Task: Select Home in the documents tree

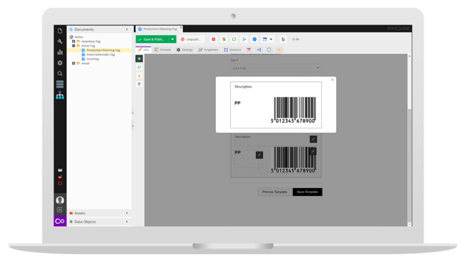Action: [79, 37]
